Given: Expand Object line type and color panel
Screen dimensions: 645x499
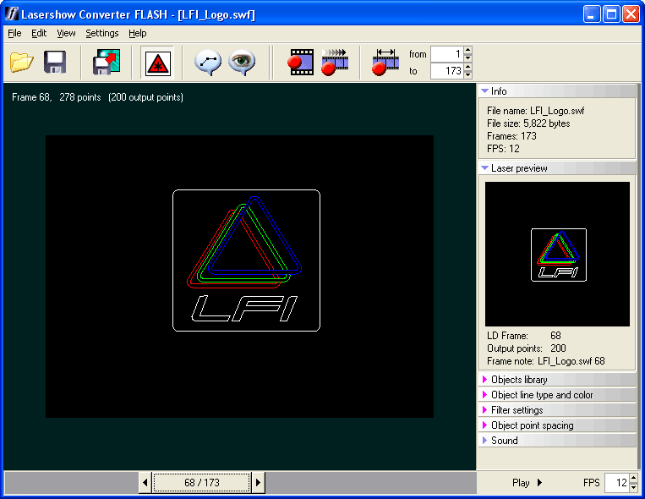Looking at the screenshot, I should pos(557,395).
